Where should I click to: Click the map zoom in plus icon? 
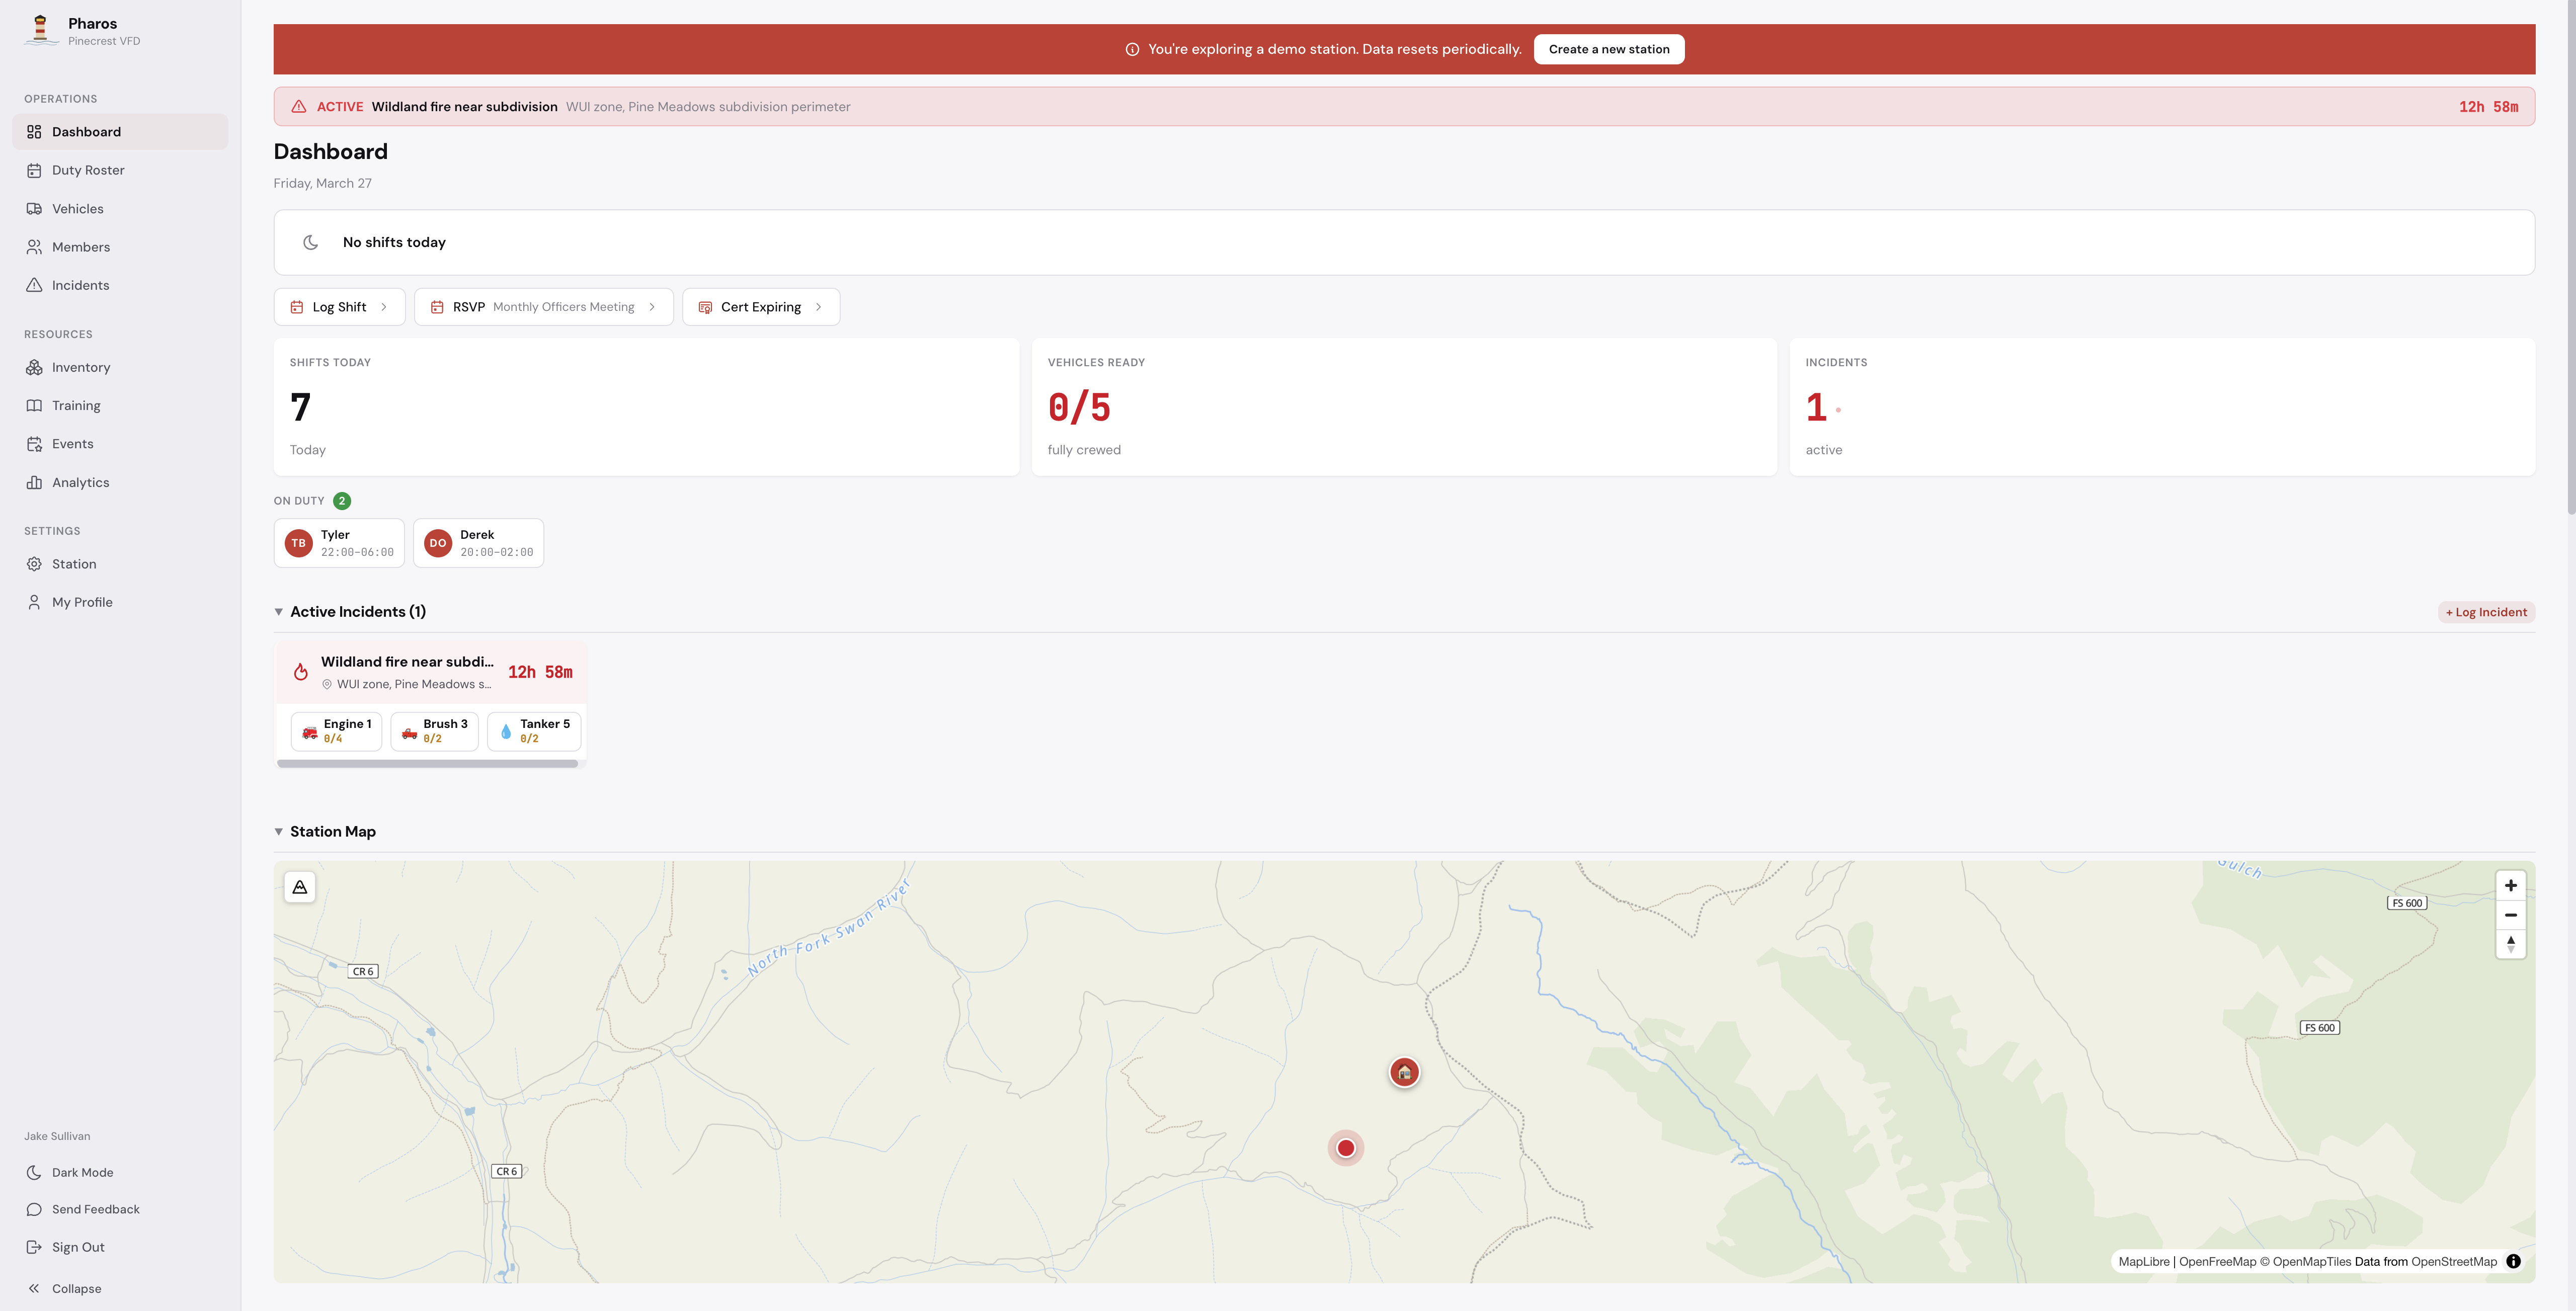pyautogui.click(x=2510, y=885)
